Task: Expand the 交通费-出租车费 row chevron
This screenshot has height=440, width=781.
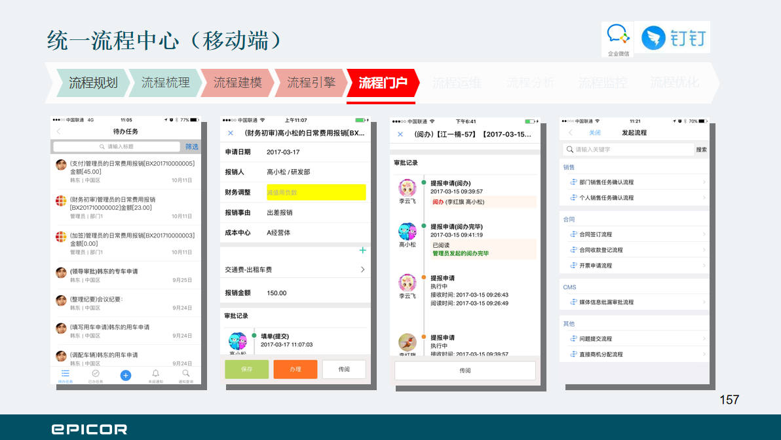Action: (362, 270)
